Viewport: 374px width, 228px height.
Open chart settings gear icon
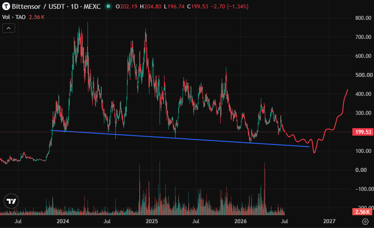tap(365, 221)
